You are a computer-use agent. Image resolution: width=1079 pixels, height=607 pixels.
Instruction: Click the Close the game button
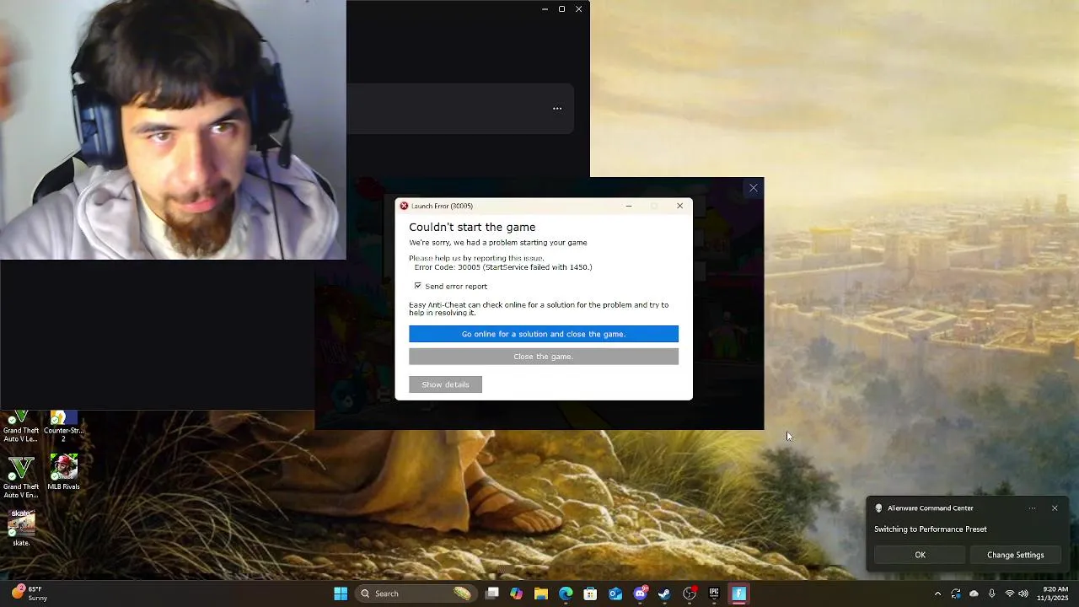[544, 357]
